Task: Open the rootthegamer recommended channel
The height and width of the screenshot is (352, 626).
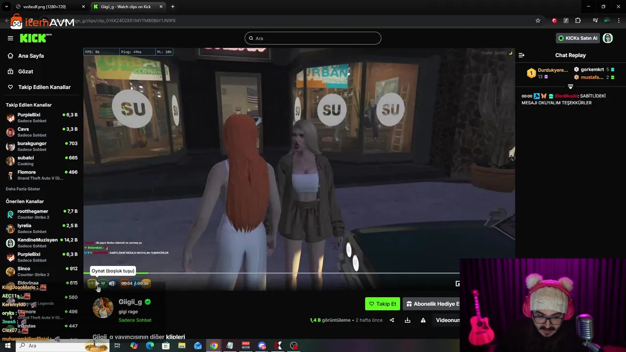Action: 42,214
